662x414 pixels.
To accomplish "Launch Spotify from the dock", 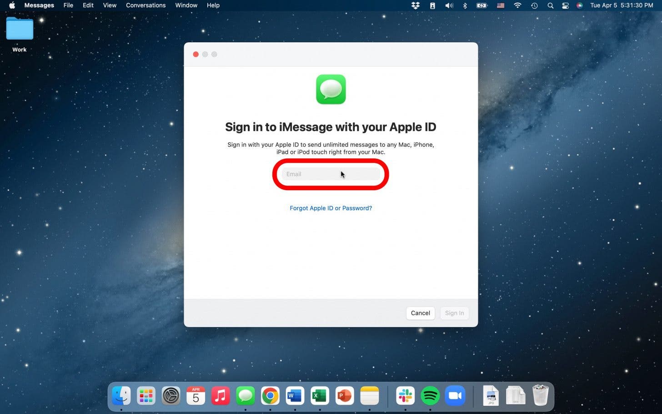I will click(430, 396).
